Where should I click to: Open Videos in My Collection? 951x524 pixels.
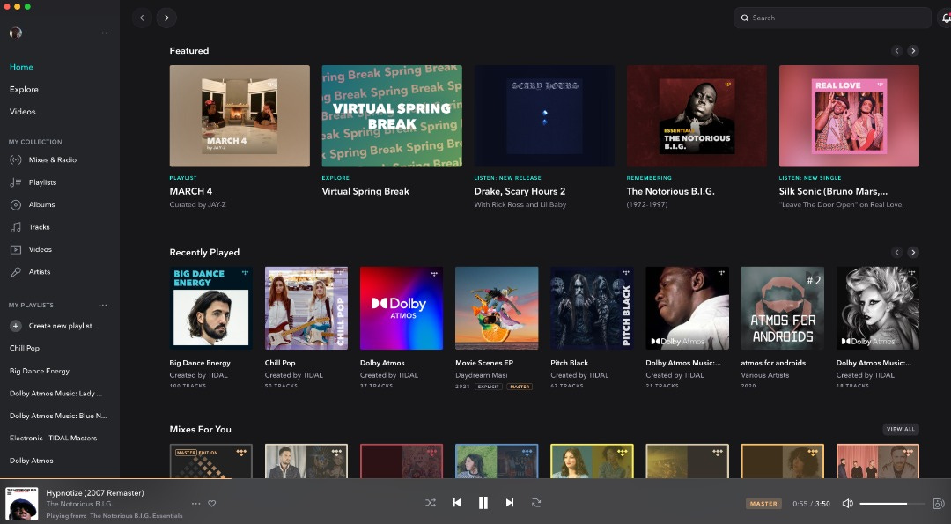click(31, 249)
